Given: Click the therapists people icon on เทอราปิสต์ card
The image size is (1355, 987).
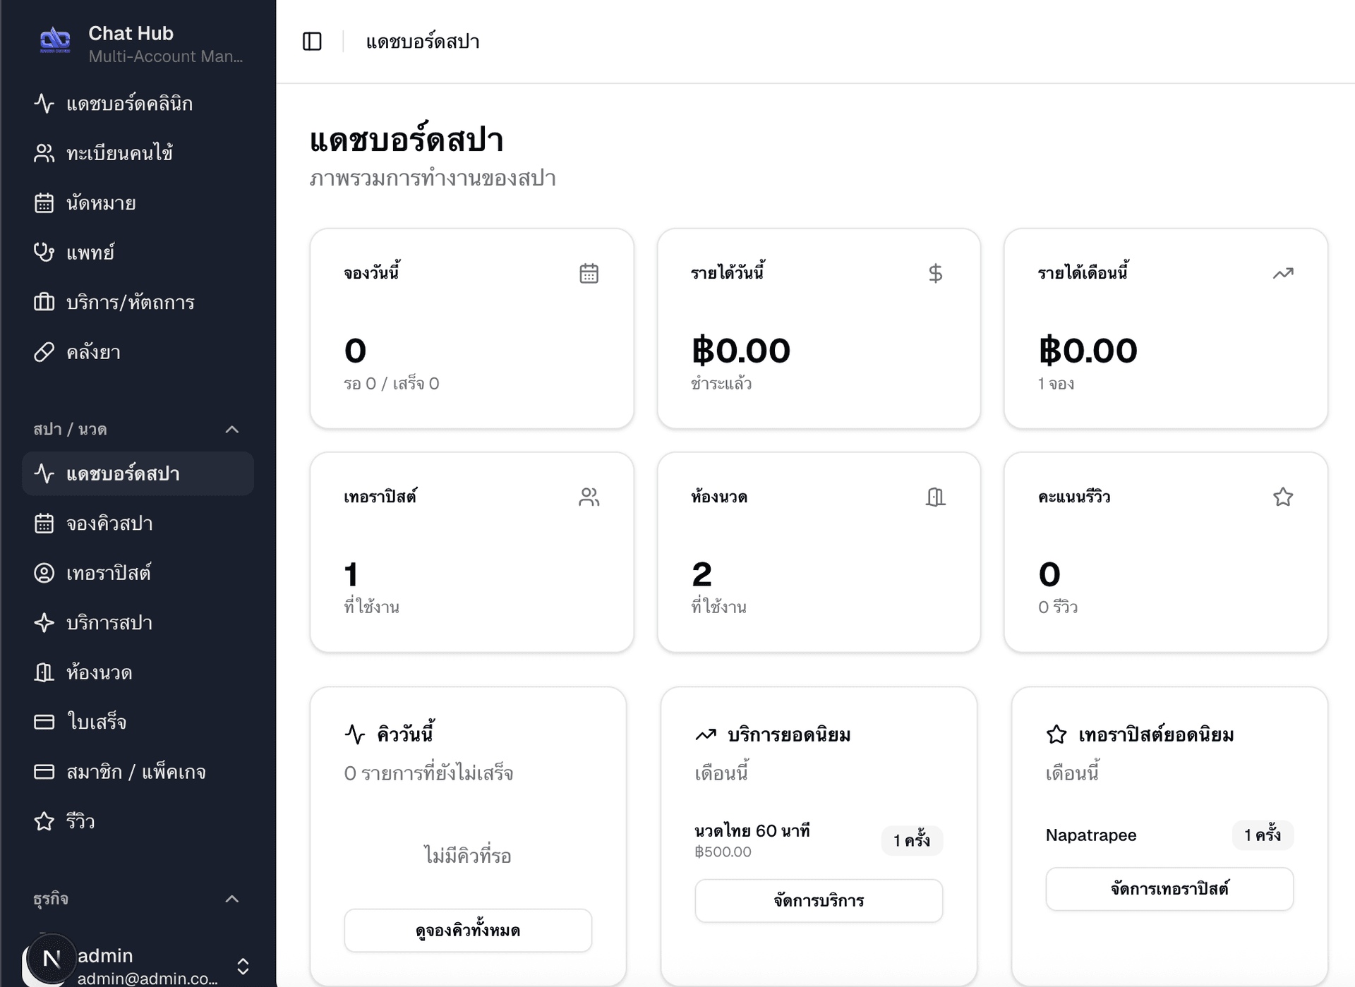Looking at the screenshot, I should click(589, 497).
